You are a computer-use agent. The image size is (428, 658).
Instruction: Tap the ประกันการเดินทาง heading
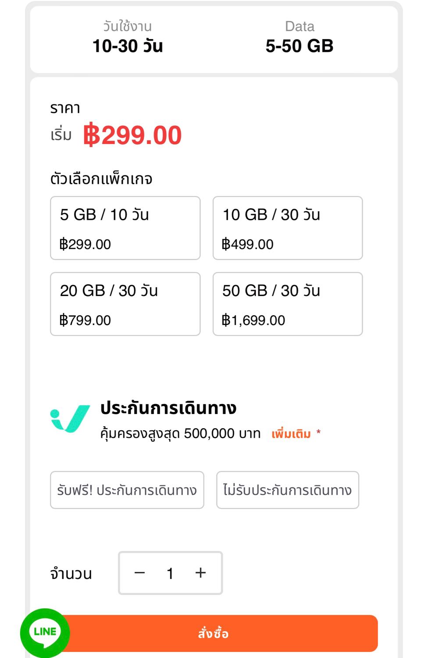[x=168, y=408]
